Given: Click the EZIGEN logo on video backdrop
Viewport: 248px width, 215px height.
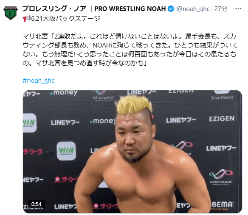Looking at the screenshot, I should click(222, 119).
